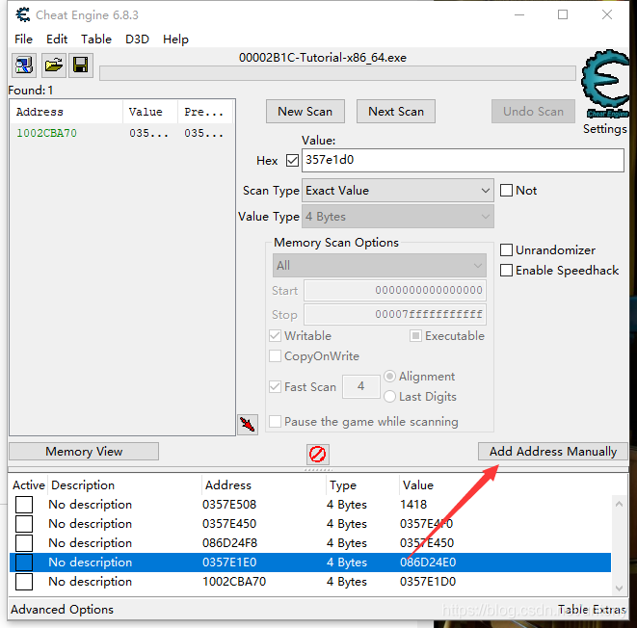Enable the Not checkbox
Viewport: 637px width, 628px height.
pos(506,191)
